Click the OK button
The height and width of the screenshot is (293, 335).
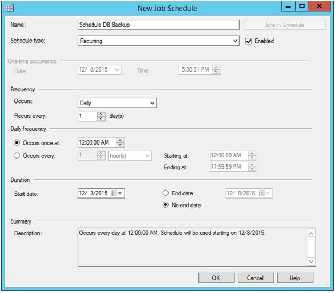216,278
